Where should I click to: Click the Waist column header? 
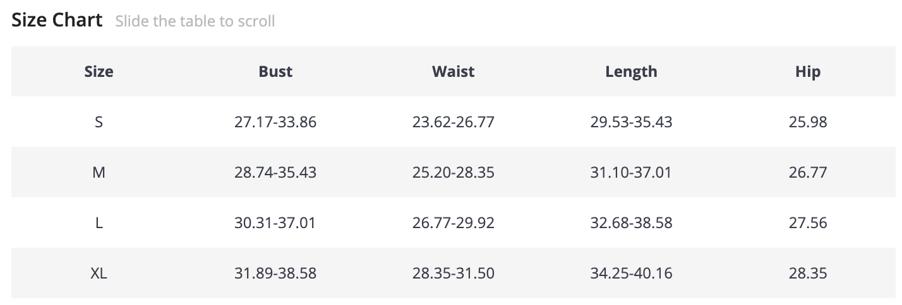(453, 72)
